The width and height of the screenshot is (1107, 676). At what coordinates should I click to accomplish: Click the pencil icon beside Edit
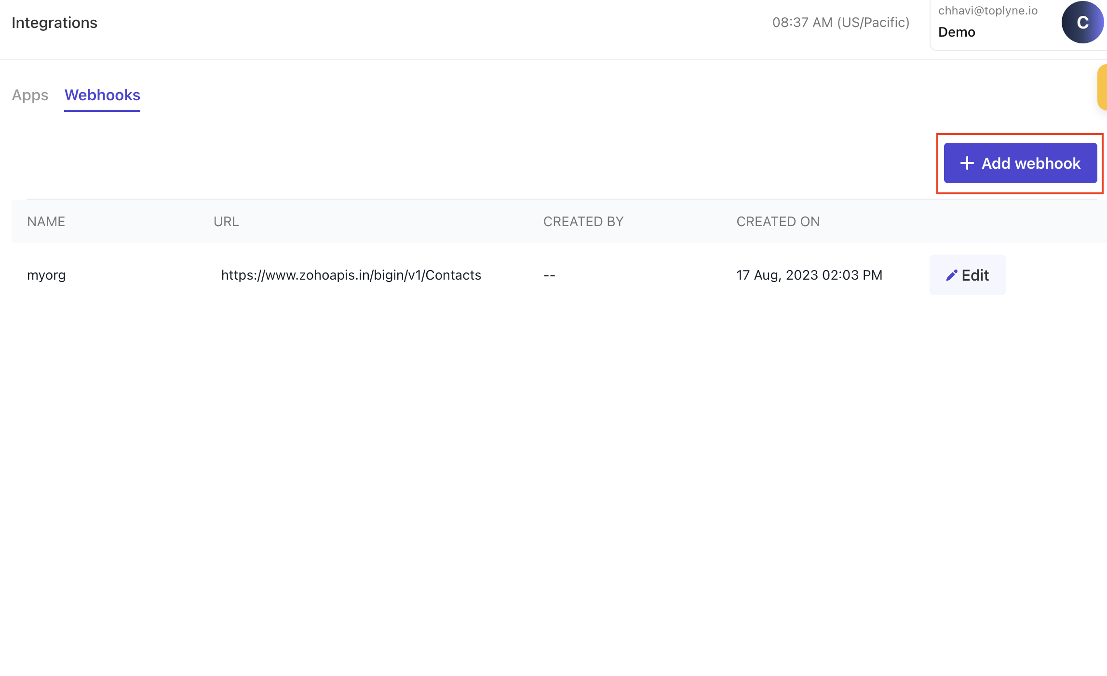[951, 275]
